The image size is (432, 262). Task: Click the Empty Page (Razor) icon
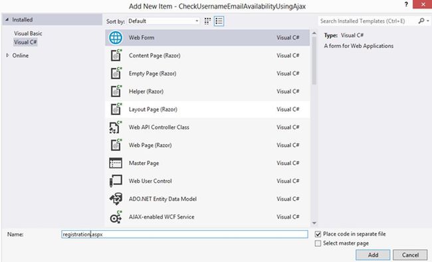click(x=116, y=73)
